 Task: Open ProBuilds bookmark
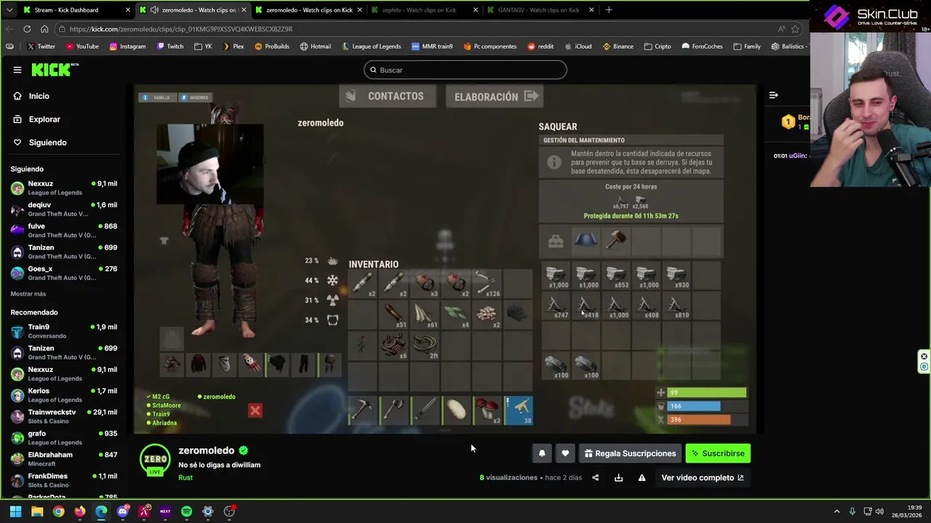point(272,46)
